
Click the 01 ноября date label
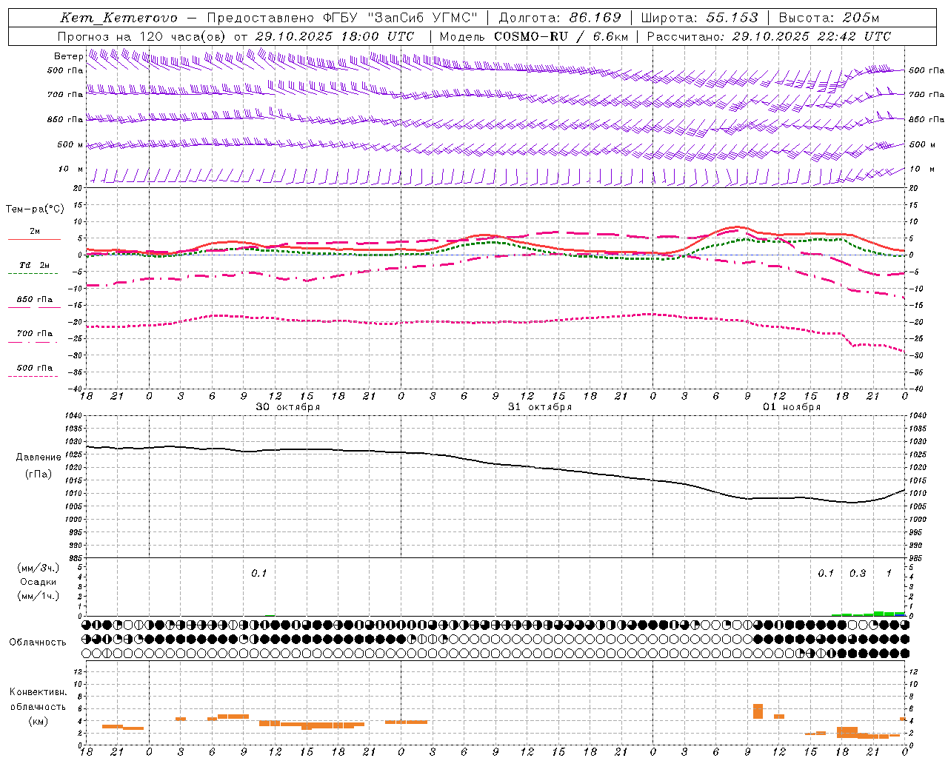[x=792, y=406]
